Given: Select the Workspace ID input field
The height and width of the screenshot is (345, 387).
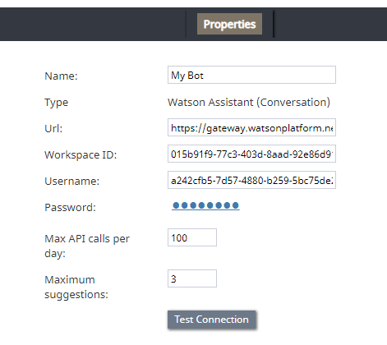Looking at the screenshot, I should point(251,154).
